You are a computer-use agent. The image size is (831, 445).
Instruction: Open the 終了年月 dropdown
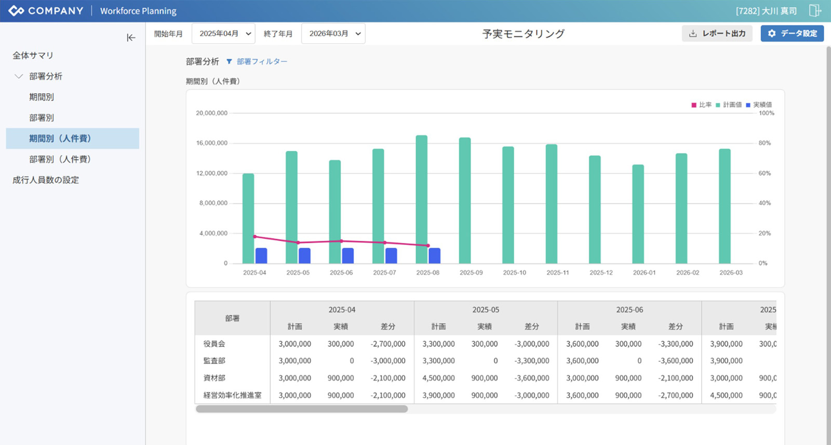333,34
